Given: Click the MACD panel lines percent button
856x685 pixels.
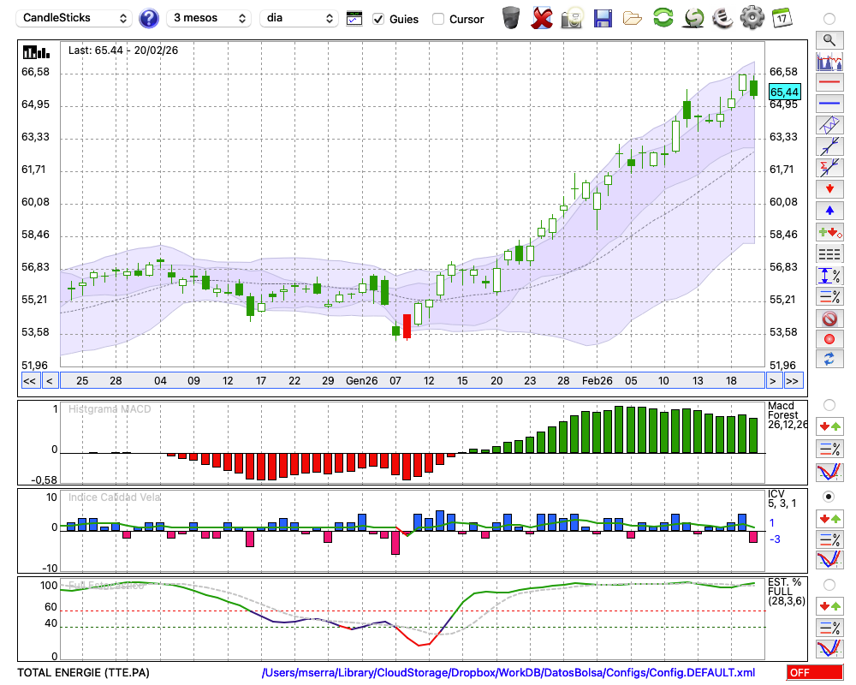Looking at the screenshot, I should [x=829, y=449].
